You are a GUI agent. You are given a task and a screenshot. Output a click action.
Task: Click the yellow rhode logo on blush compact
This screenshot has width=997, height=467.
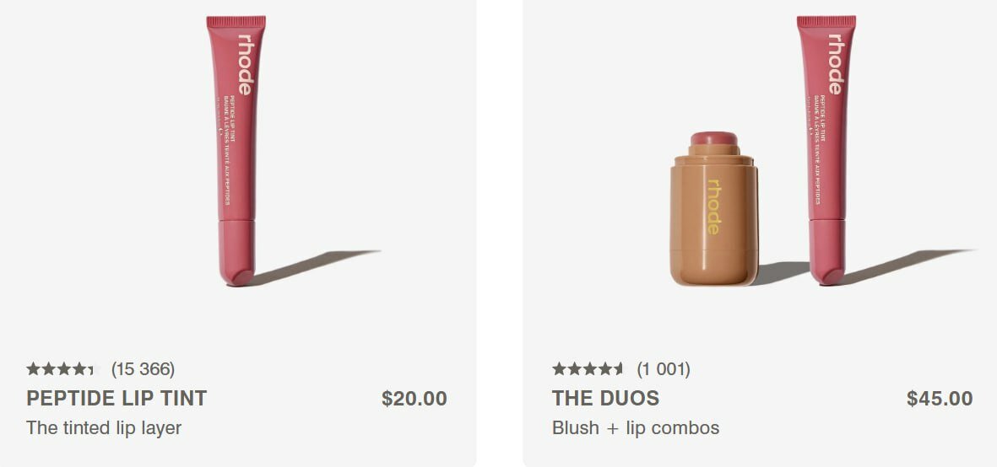tap(714, 207)
